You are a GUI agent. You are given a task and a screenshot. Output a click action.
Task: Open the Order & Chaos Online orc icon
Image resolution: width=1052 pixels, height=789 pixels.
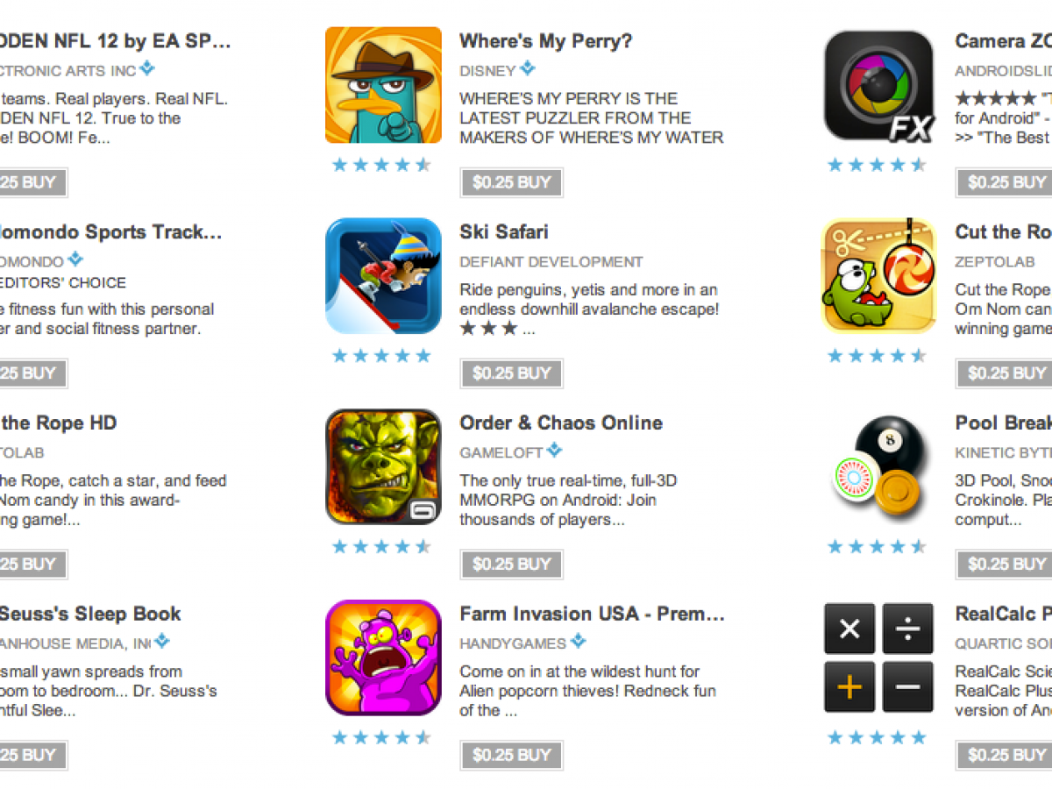(383, 467)
